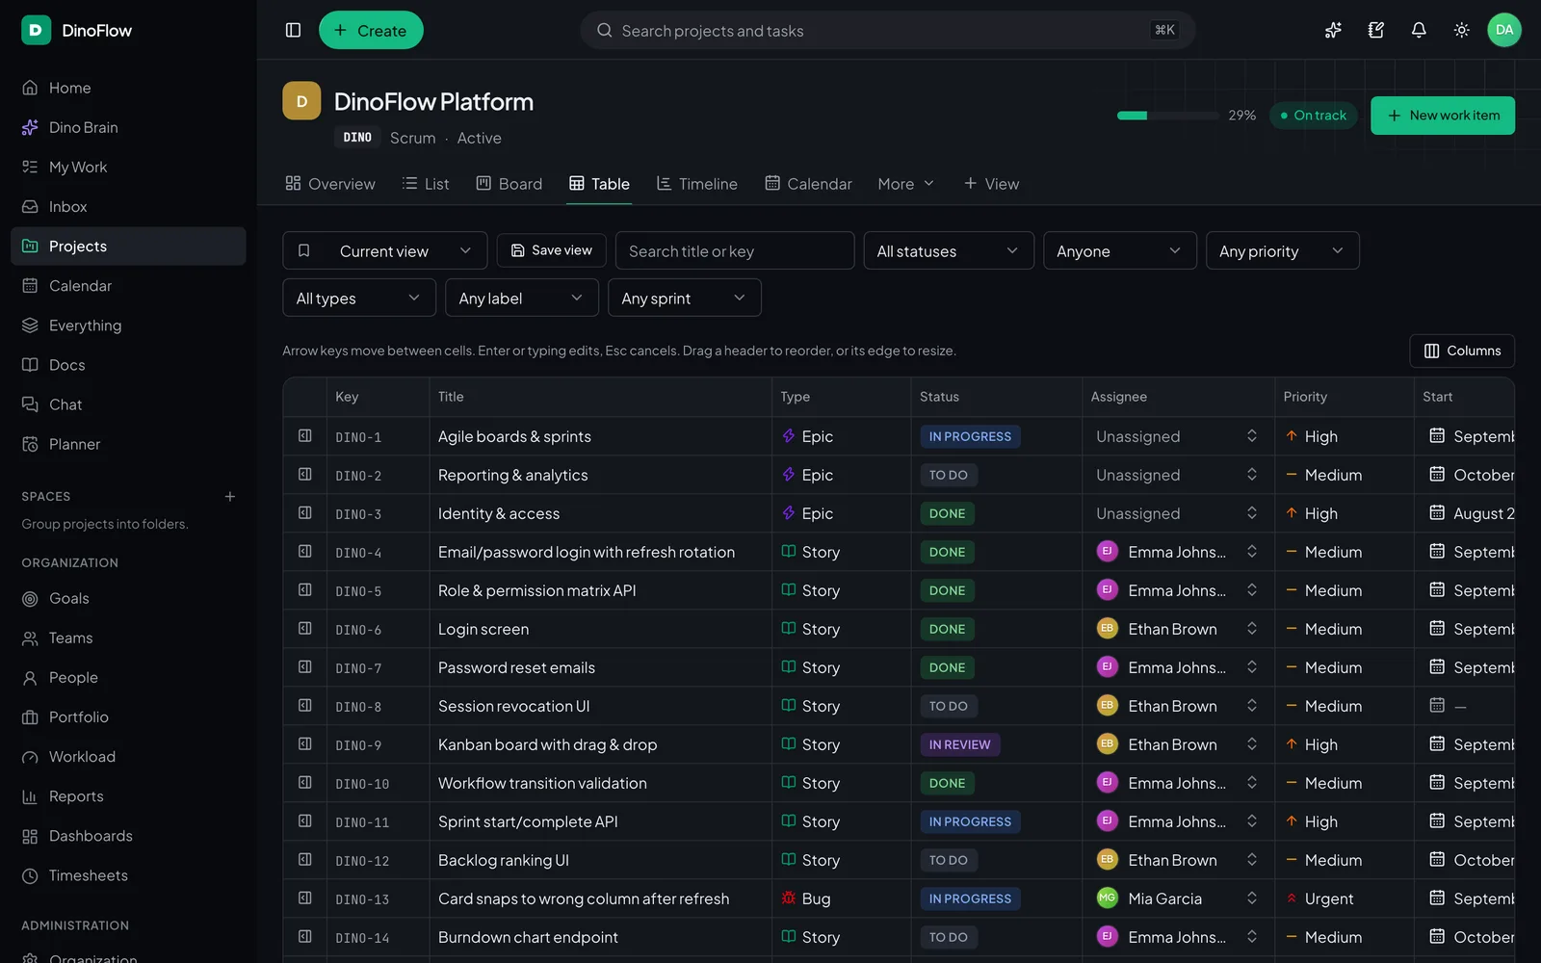Expand the More tab menu
Screen dimensions: 1541x963
pos(906,184)
